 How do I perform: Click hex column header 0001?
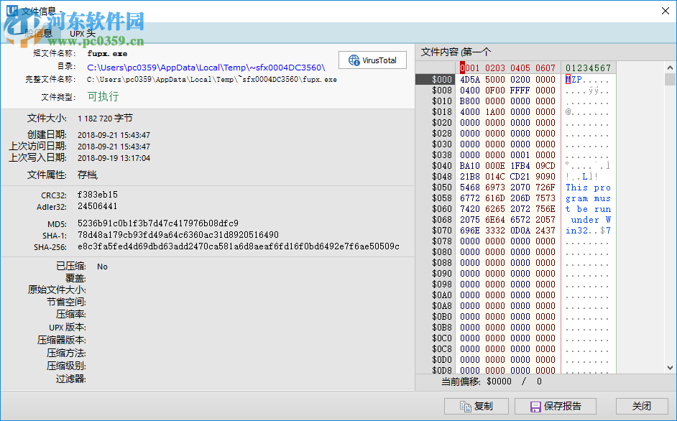click(x=470, y=68)
